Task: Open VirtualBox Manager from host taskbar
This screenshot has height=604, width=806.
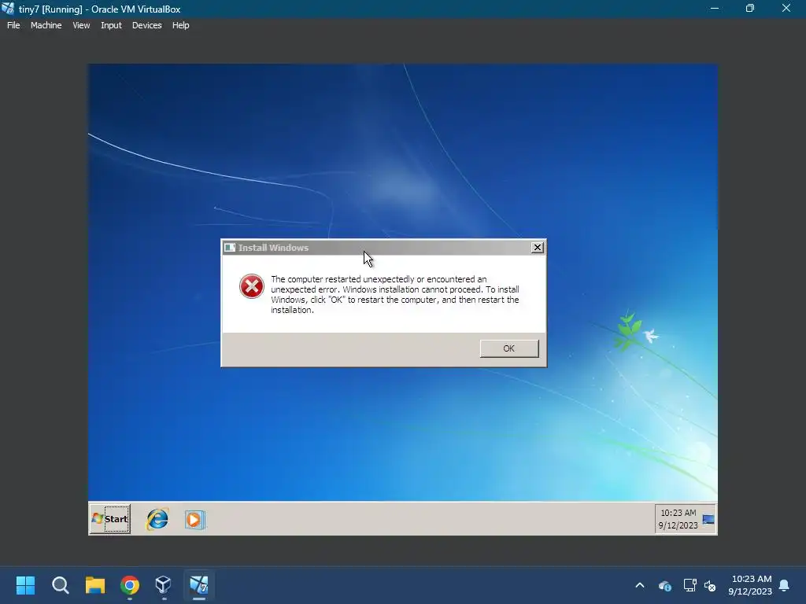Action: point(164,585)
